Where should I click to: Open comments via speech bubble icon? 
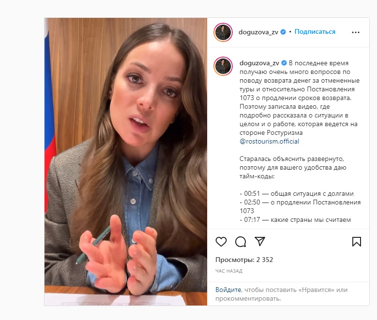coord(241,241)
